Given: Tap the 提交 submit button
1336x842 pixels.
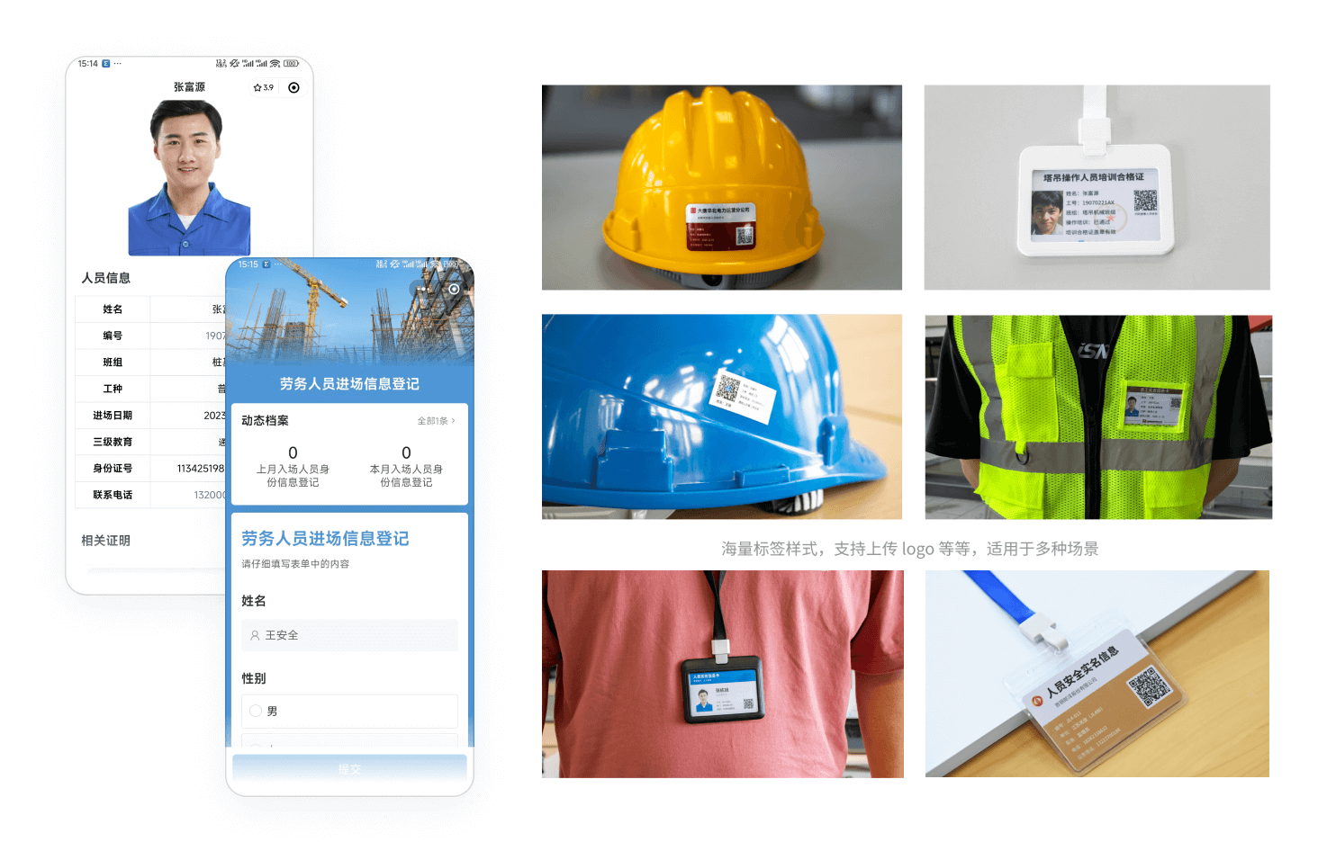Looking at the screenshot, I should [349, 769].
